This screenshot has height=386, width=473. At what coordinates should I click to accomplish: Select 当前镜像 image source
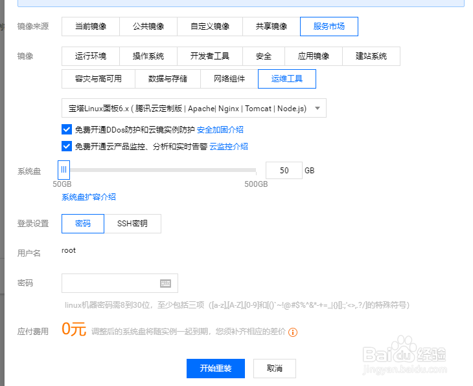pyautogui.click(x=91, y=27)
